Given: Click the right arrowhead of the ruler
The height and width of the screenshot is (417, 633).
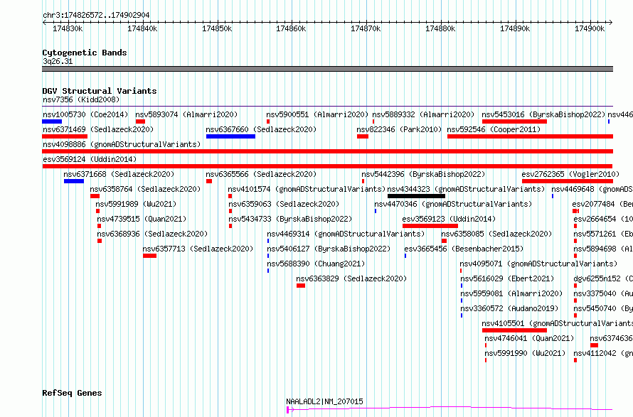Looking at the screenshot, I should coord(611,23).
